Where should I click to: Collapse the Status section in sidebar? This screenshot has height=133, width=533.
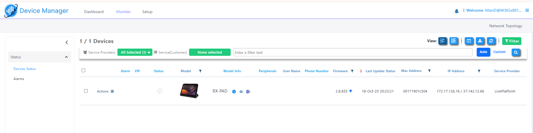(66, 57)
